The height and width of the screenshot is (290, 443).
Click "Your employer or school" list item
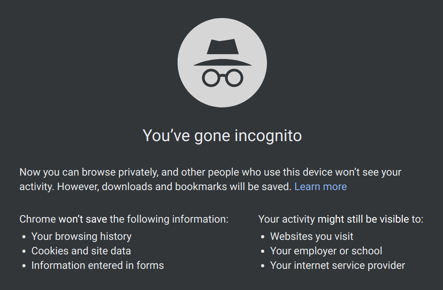[326, 251]
